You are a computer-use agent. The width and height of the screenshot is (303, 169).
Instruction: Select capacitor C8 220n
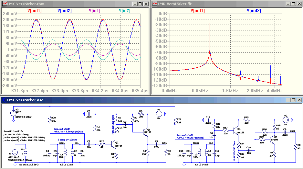[285, 132]
